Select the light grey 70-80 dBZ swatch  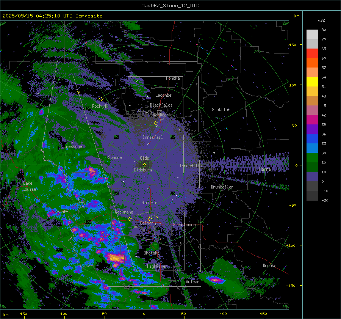click(312, 35)
